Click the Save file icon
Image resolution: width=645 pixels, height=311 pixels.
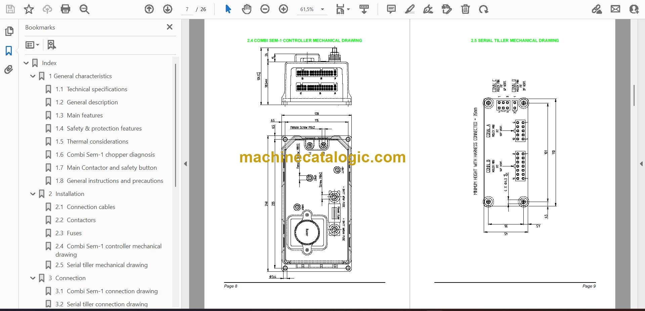pos(10,9)
